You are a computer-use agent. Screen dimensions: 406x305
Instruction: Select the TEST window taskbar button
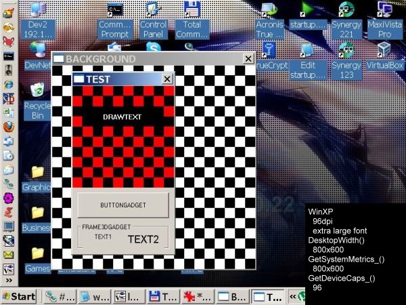267,296
